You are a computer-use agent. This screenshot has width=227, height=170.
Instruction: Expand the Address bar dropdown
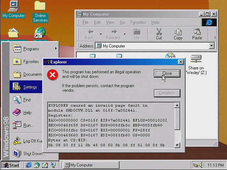211,46
